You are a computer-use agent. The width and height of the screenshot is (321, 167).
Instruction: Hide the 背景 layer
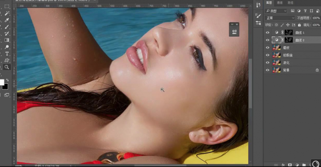coord(267,70)
